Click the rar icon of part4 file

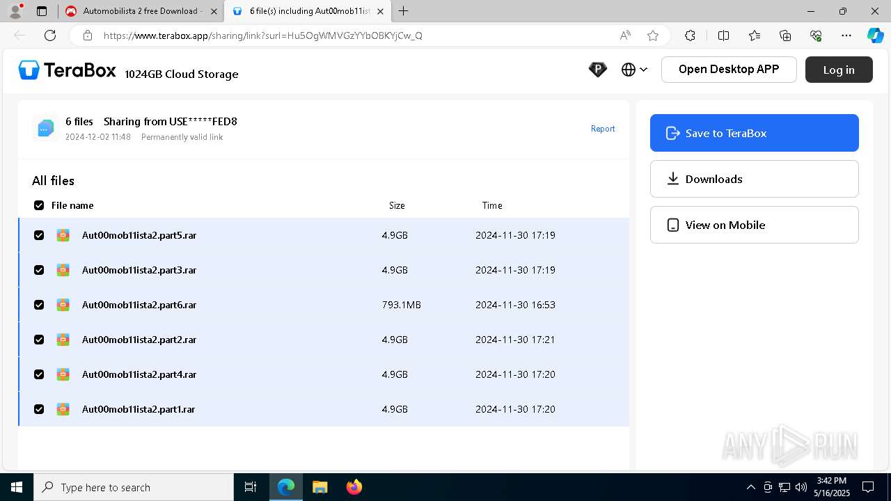pyautogui.click(x=63, y=374)
